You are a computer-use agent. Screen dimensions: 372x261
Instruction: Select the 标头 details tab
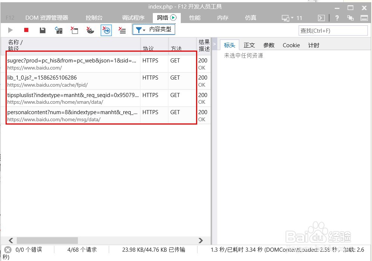(x=229, y=45)
